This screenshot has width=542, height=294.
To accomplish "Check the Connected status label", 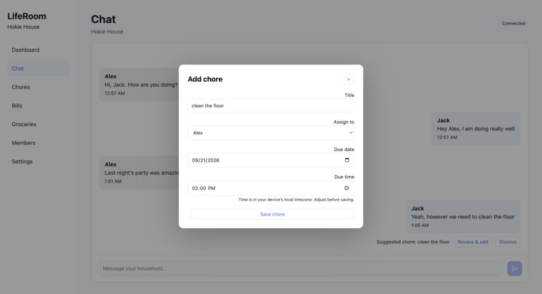I will 513,23.
